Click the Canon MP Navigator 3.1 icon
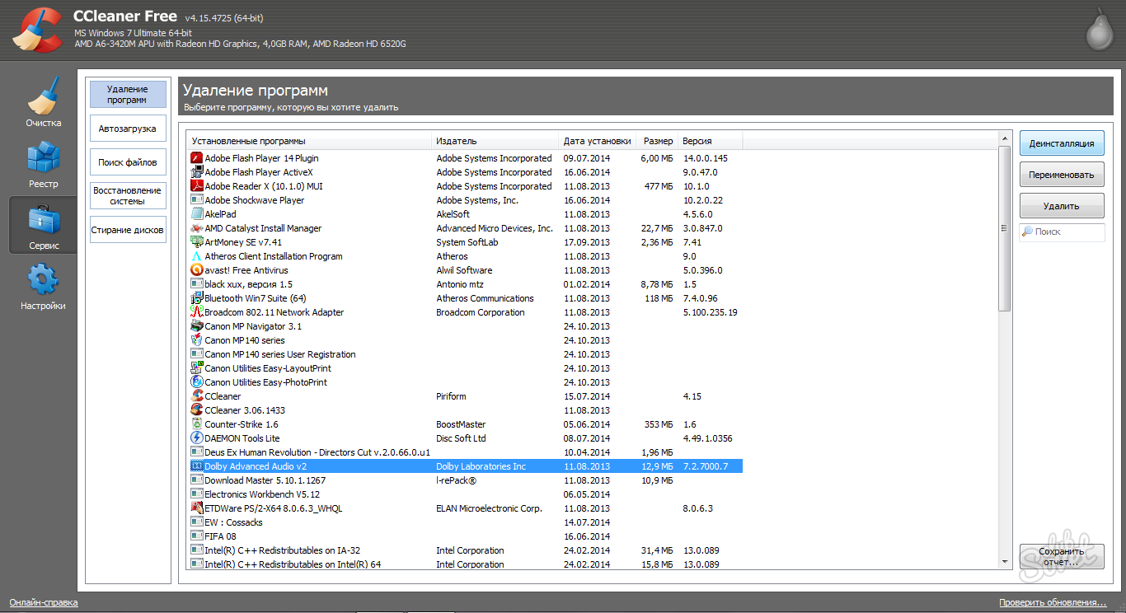The height and width of the screenshot is (613, 1126). point(197,326)
